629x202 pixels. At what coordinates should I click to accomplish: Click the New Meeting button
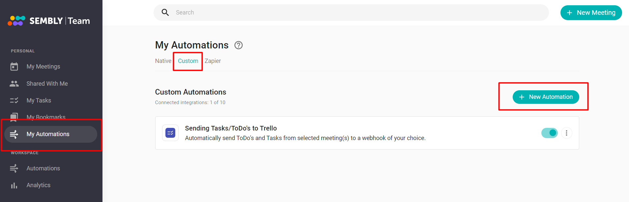pos(591,13)
